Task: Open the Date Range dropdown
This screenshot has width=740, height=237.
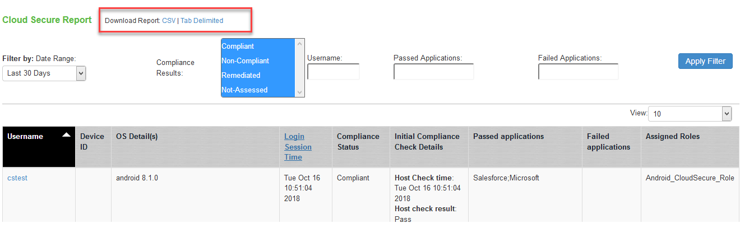Action: coord(44,73)
